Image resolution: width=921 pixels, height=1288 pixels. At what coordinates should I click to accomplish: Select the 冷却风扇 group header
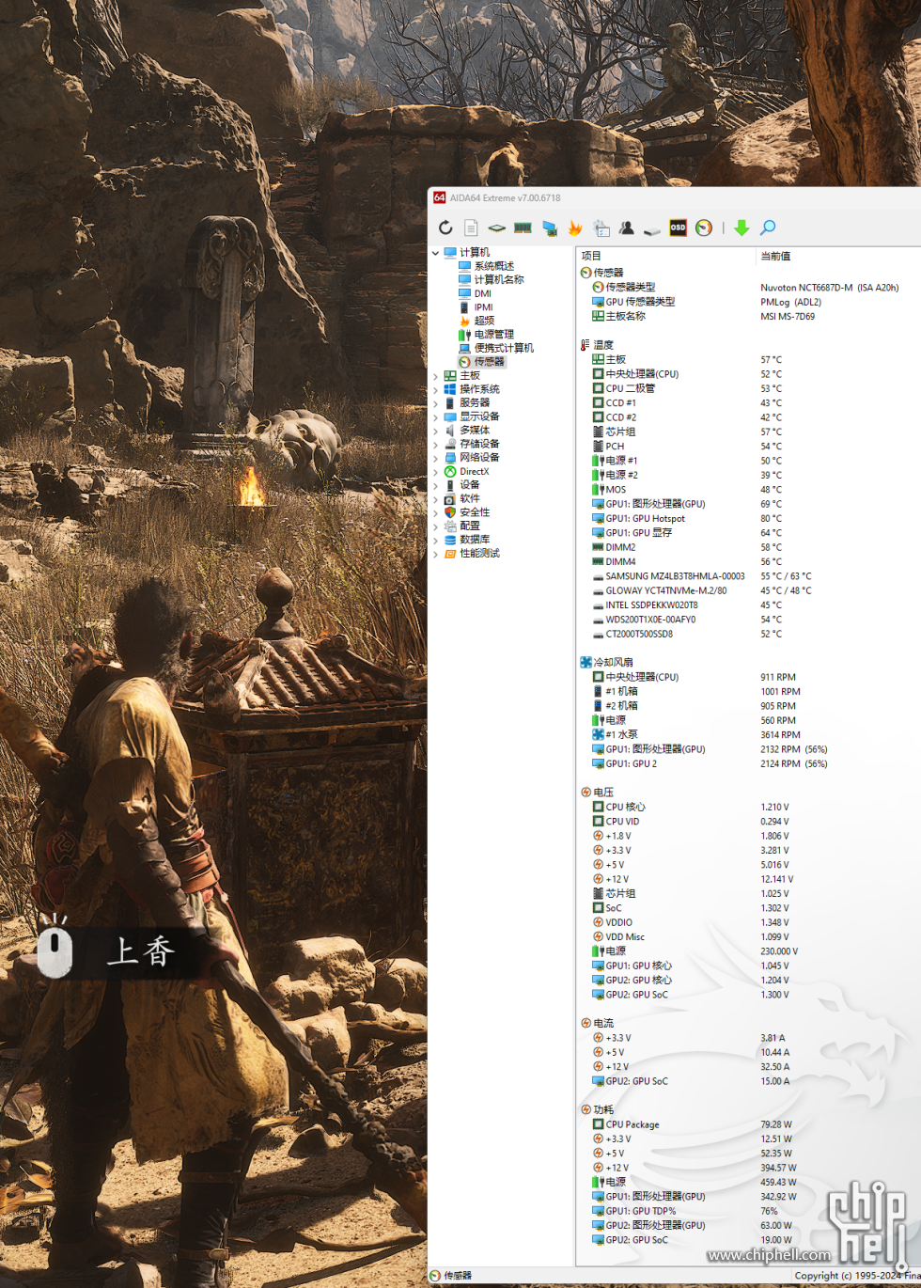coord(748,662)
